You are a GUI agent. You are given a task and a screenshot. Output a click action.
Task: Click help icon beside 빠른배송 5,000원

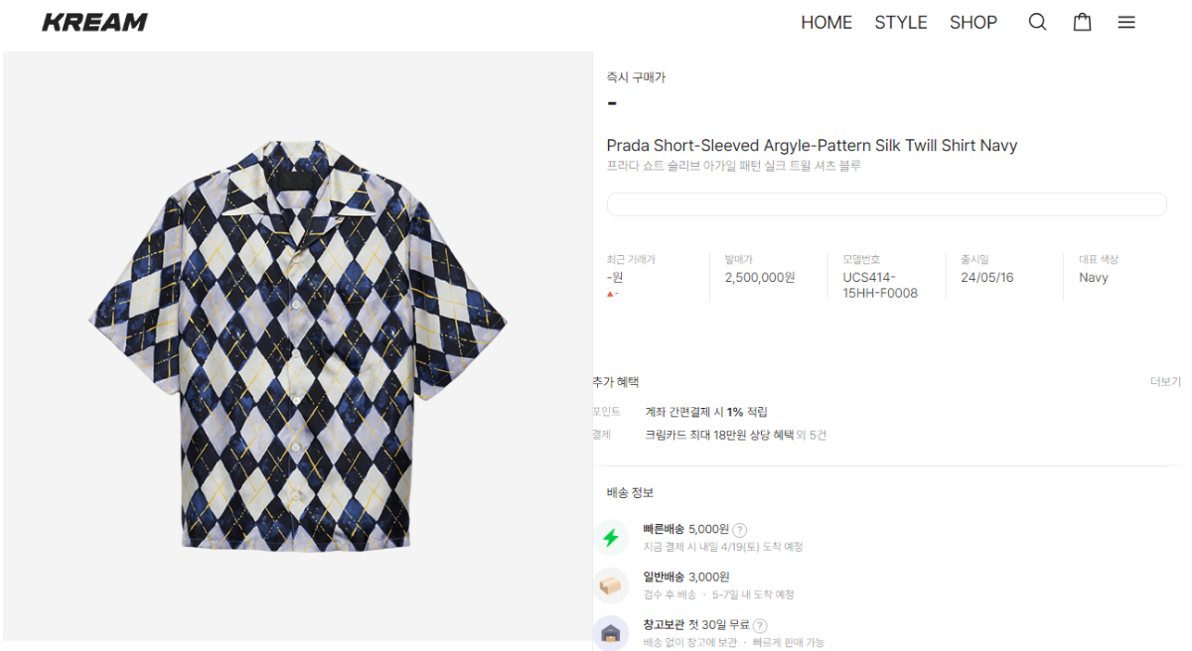click(x=740, y=530)
